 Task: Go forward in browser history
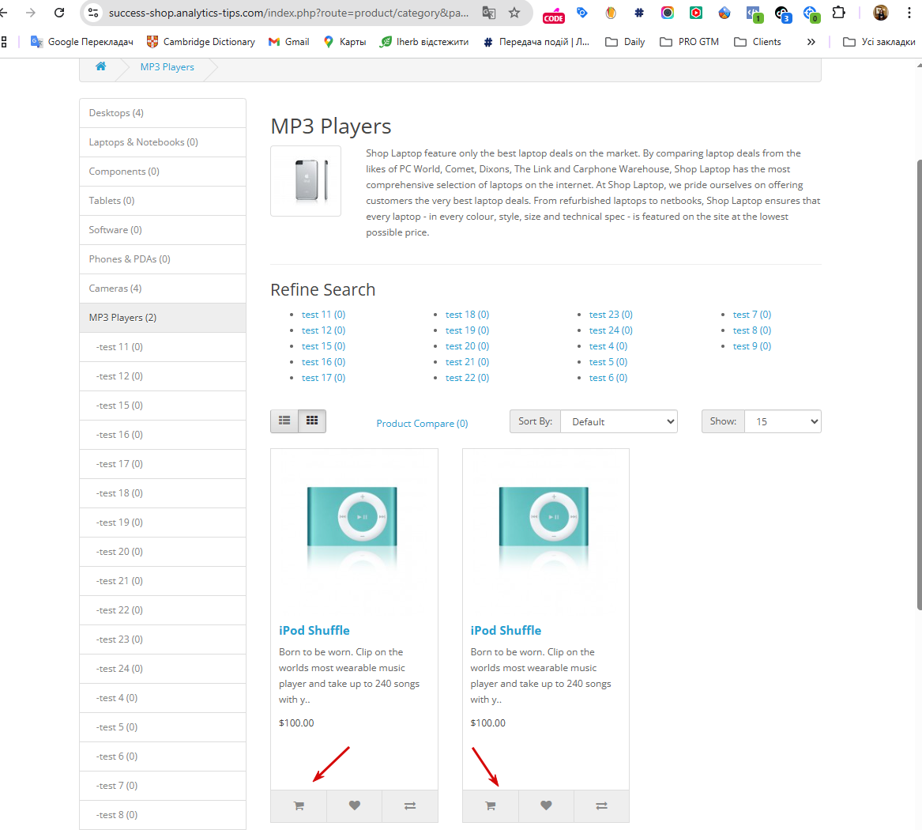pyautogui.click(x=31, y=13)
